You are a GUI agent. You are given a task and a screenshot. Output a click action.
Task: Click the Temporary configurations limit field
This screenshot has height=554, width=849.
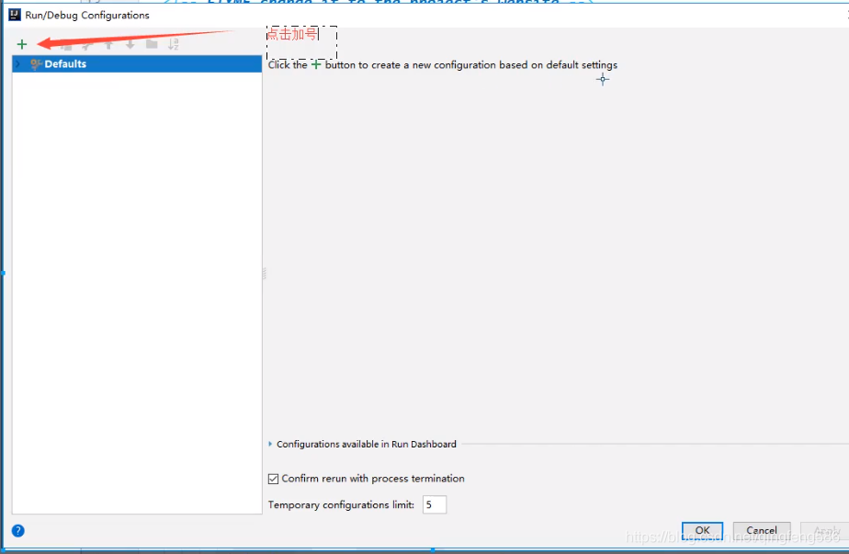pos(435,504)
